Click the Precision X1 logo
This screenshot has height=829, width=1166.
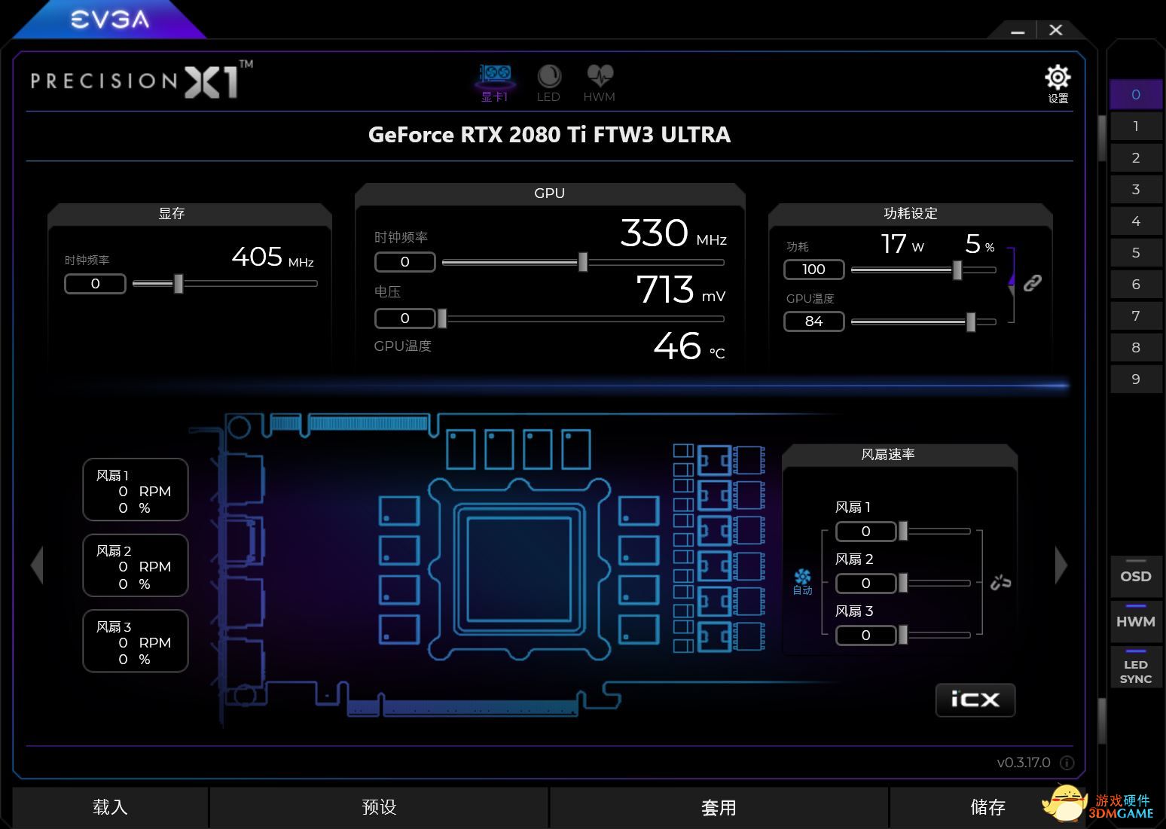(x=142, y=80)
